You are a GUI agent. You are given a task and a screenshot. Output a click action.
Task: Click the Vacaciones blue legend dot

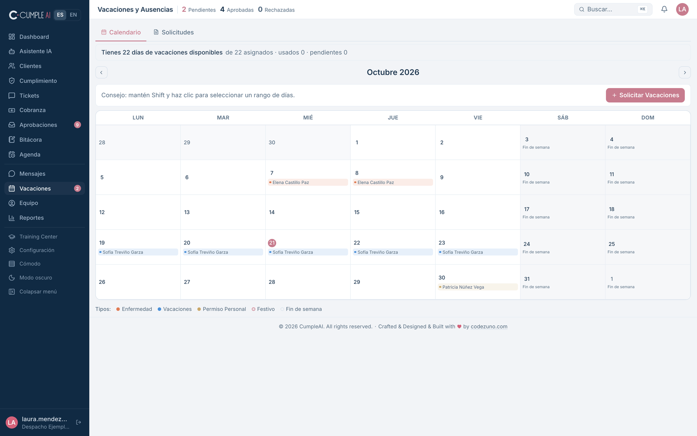point(159,309)
